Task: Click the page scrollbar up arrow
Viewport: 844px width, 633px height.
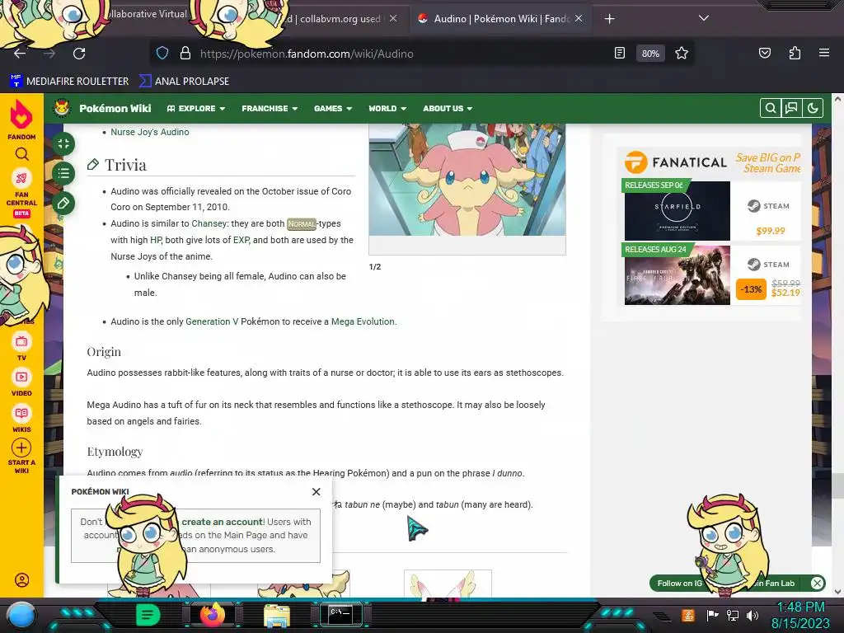Action: coord(837,99)
